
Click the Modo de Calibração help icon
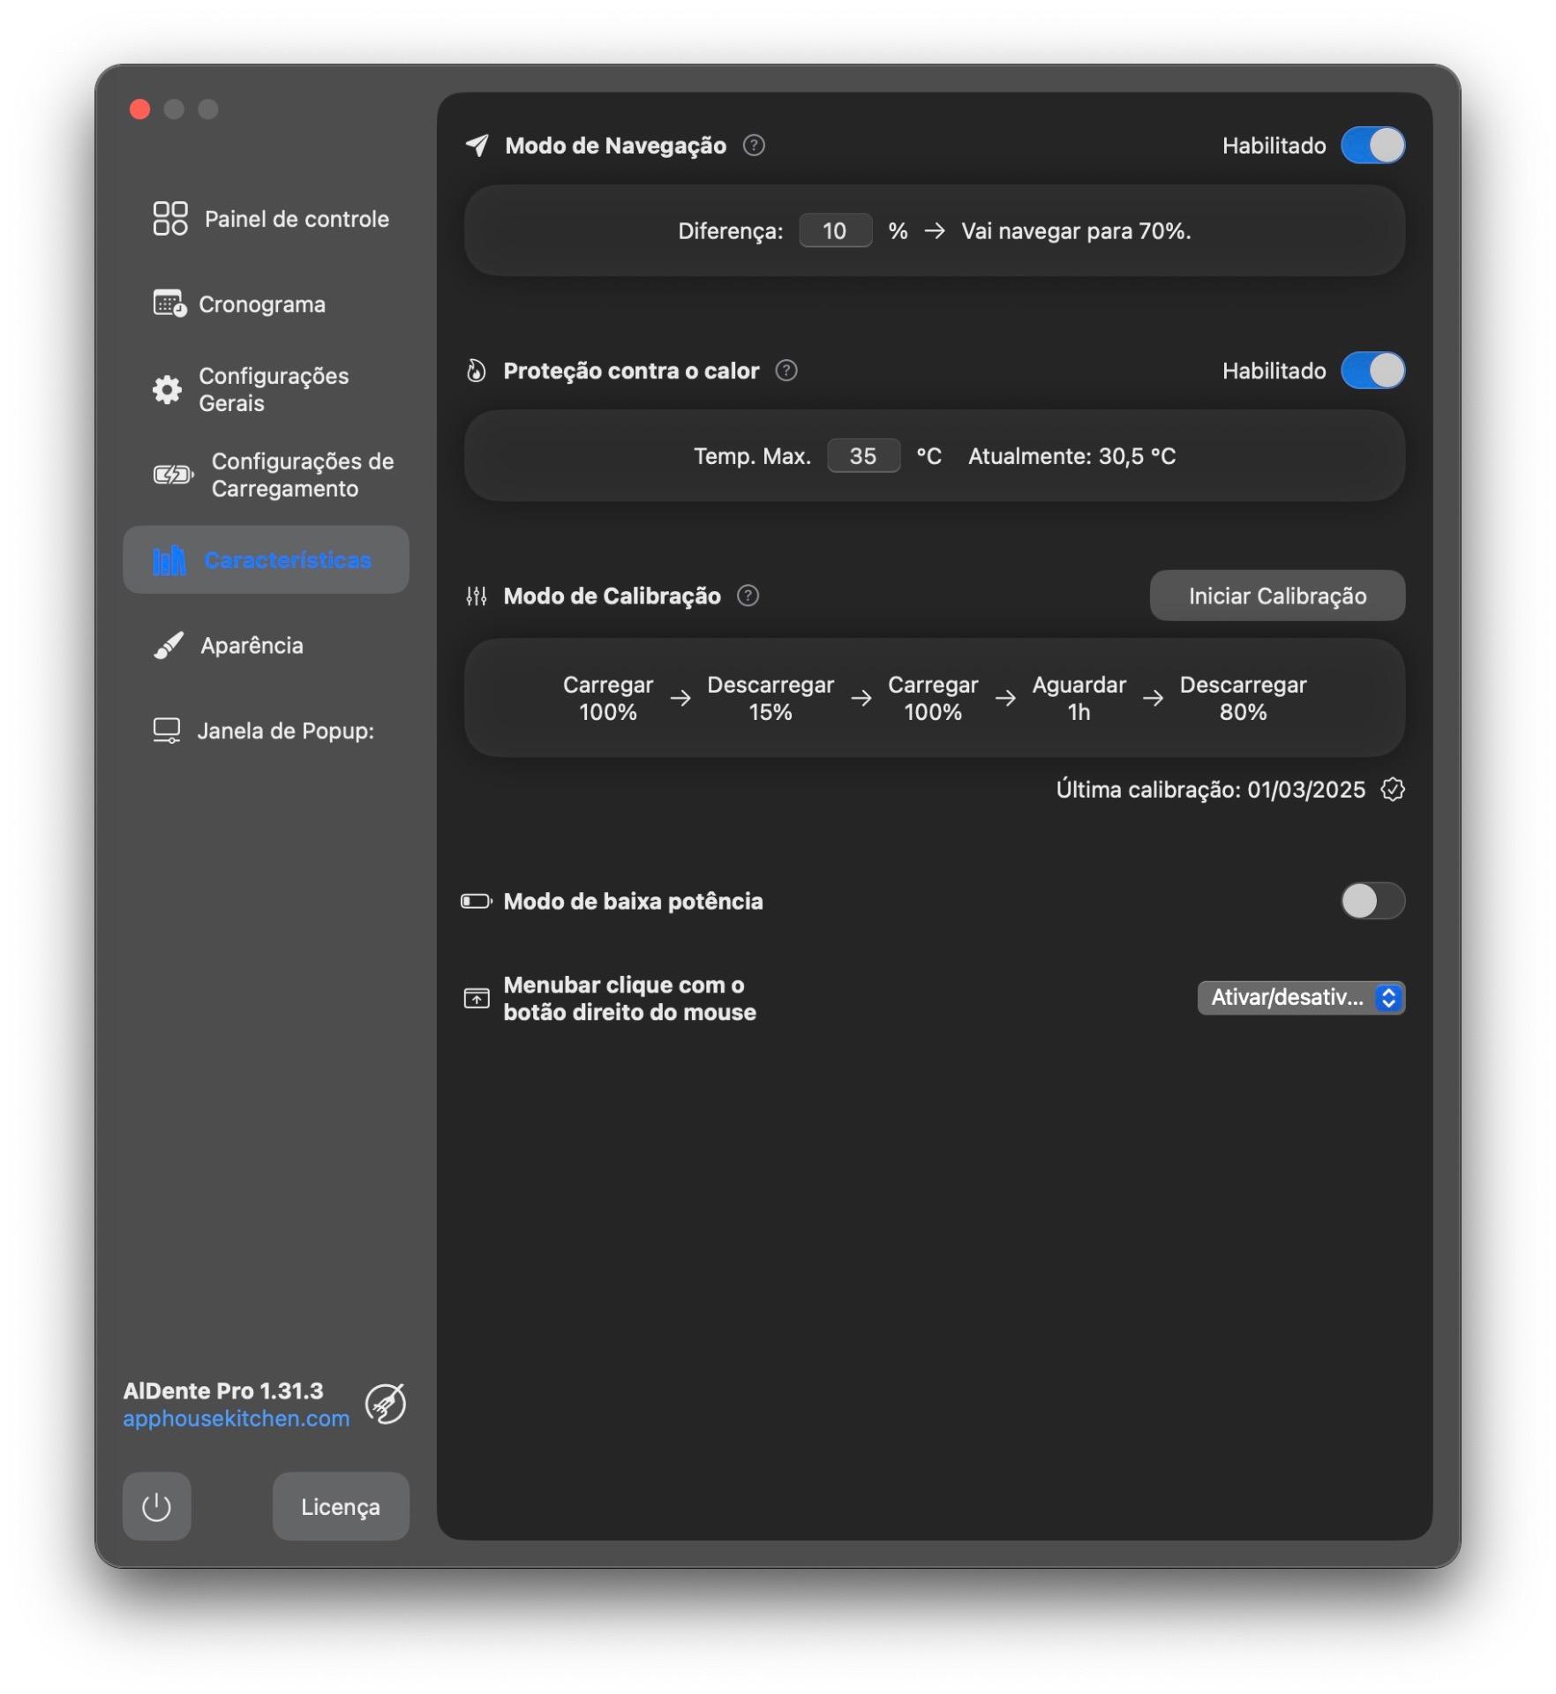tap(748, 596)
